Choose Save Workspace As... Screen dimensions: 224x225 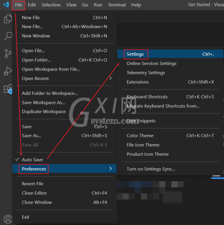(x=65, y=102)
